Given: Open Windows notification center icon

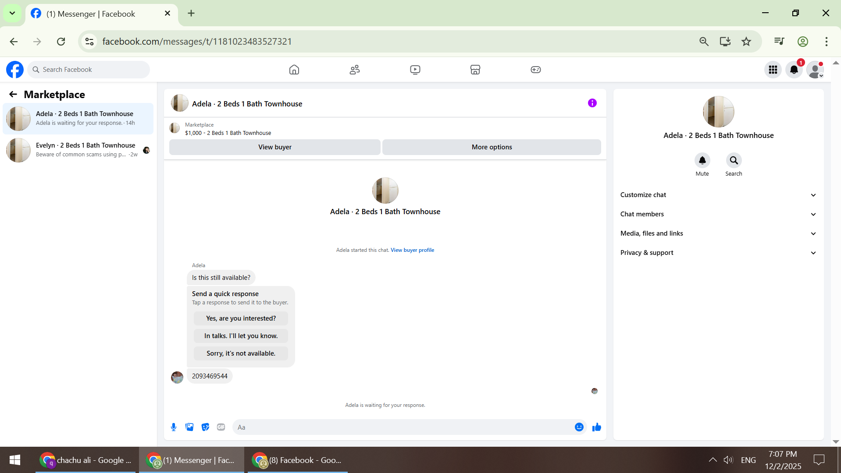Looking at the screenshot, I should (x=819, y=460).
